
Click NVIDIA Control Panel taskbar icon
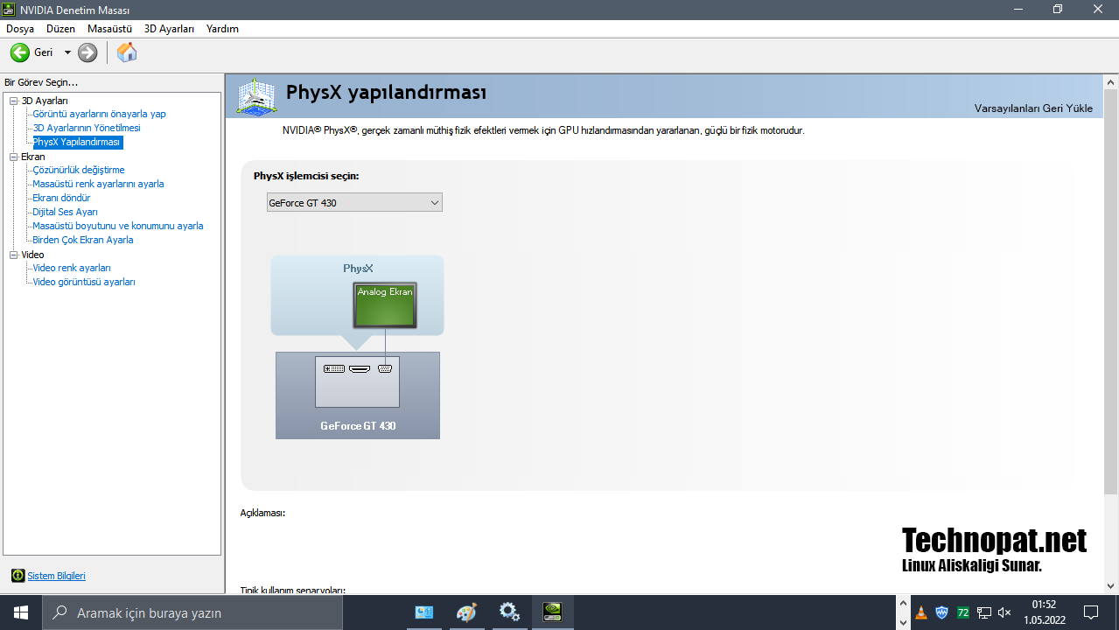(552, 612)
